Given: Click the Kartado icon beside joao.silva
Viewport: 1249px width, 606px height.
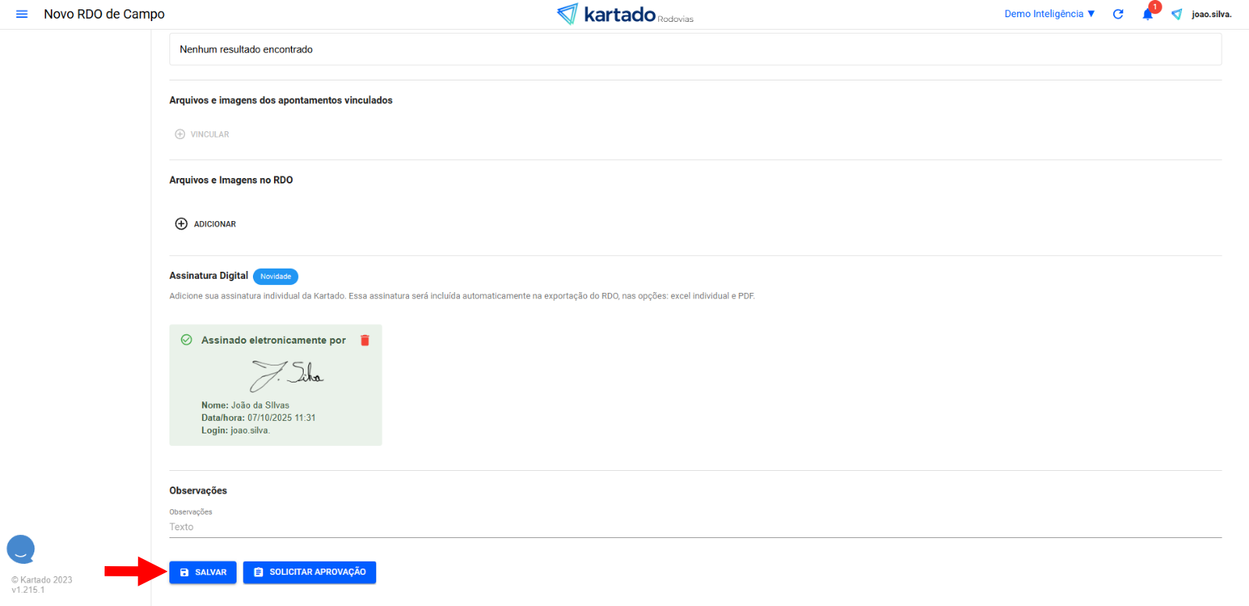Looking at the screenshot, I should pyautogui.click(x=1176, y=14).
